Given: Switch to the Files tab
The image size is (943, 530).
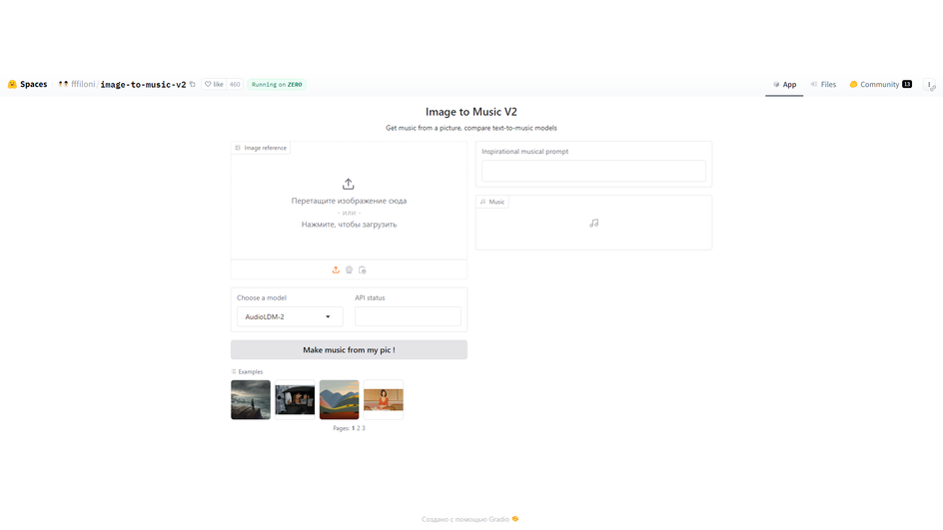Looking at the screenshot, I should [823, 84].
